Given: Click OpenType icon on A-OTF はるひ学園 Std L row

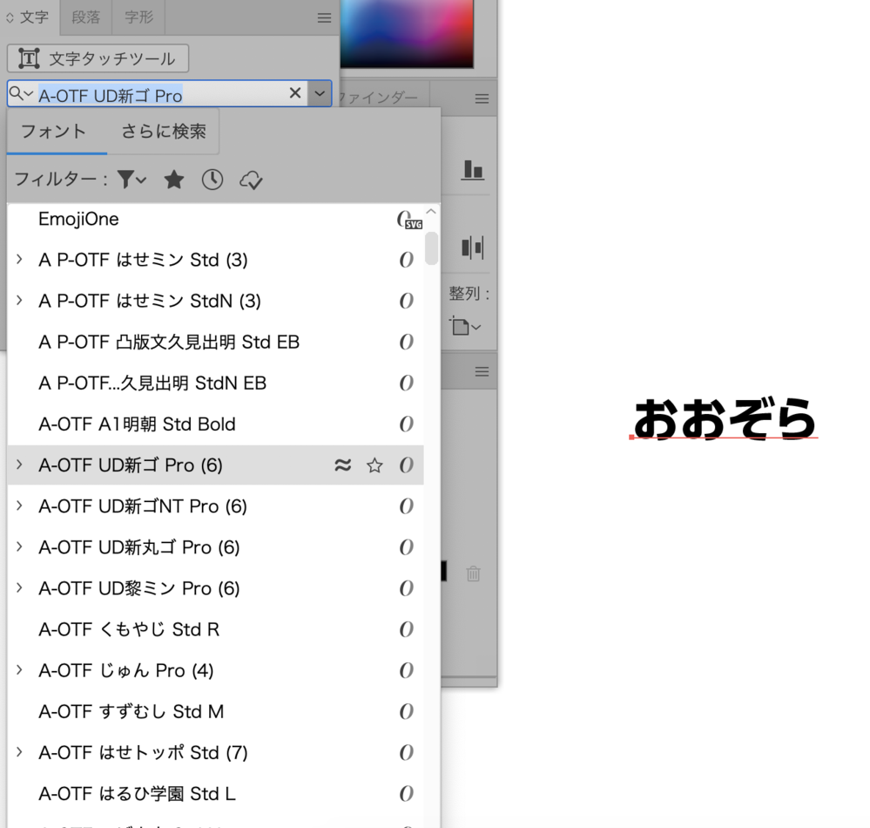Looking at the screenshot, I should click(406, 794).
